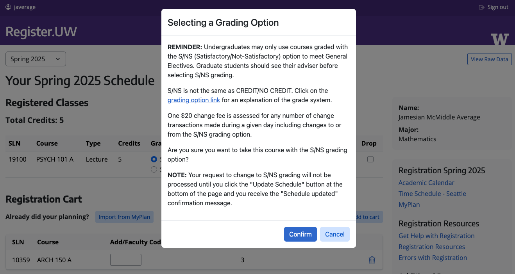Click Errors with Registration
The width and height of the screenshot is (515, 274).
pos(433,258)
